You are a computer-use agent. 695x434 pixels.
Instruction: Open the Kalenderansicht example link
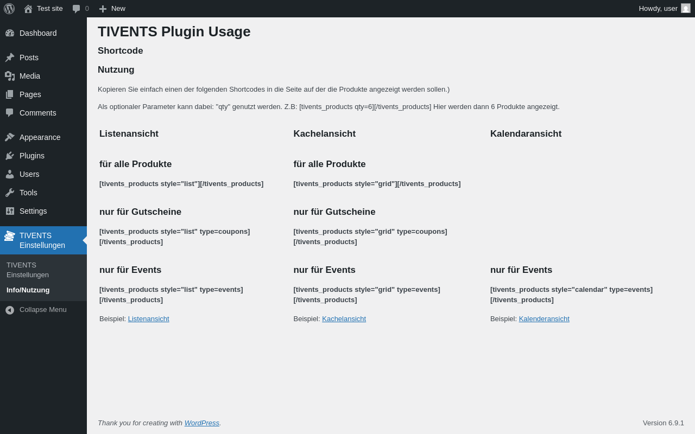[544, 319]
